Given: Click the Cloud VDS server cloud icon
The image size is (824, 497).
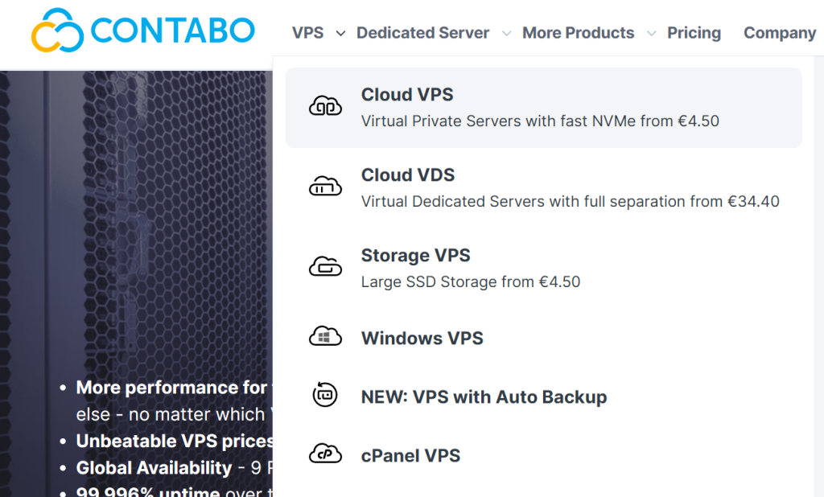Looking at the screenshot, I should 325,186.
